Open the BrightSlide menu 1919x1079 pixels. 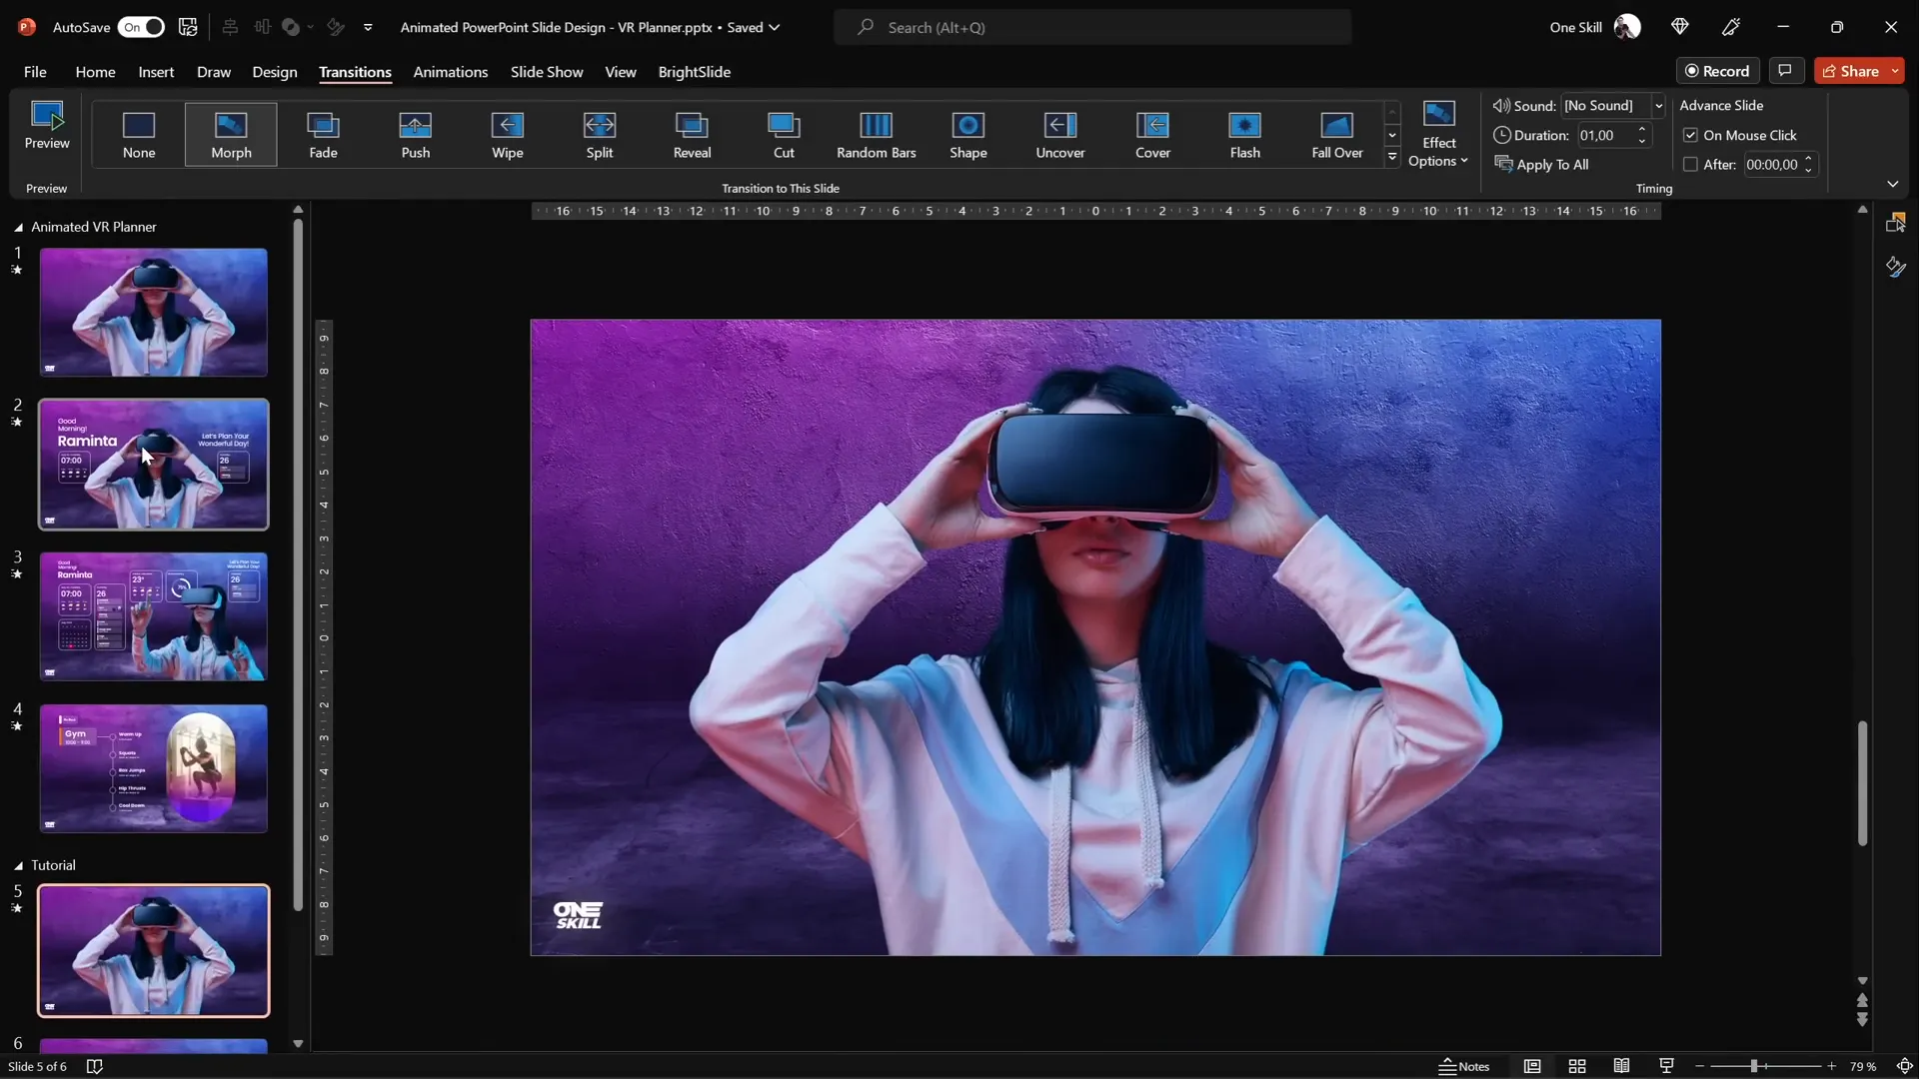(695, 72)
